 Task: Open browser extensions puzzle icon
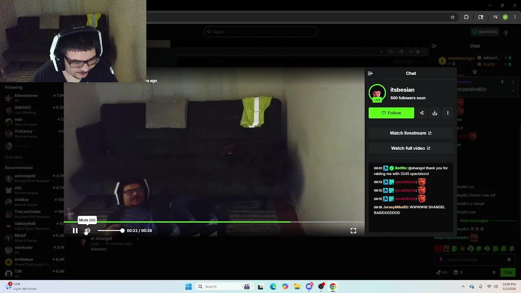coord(466,17)
